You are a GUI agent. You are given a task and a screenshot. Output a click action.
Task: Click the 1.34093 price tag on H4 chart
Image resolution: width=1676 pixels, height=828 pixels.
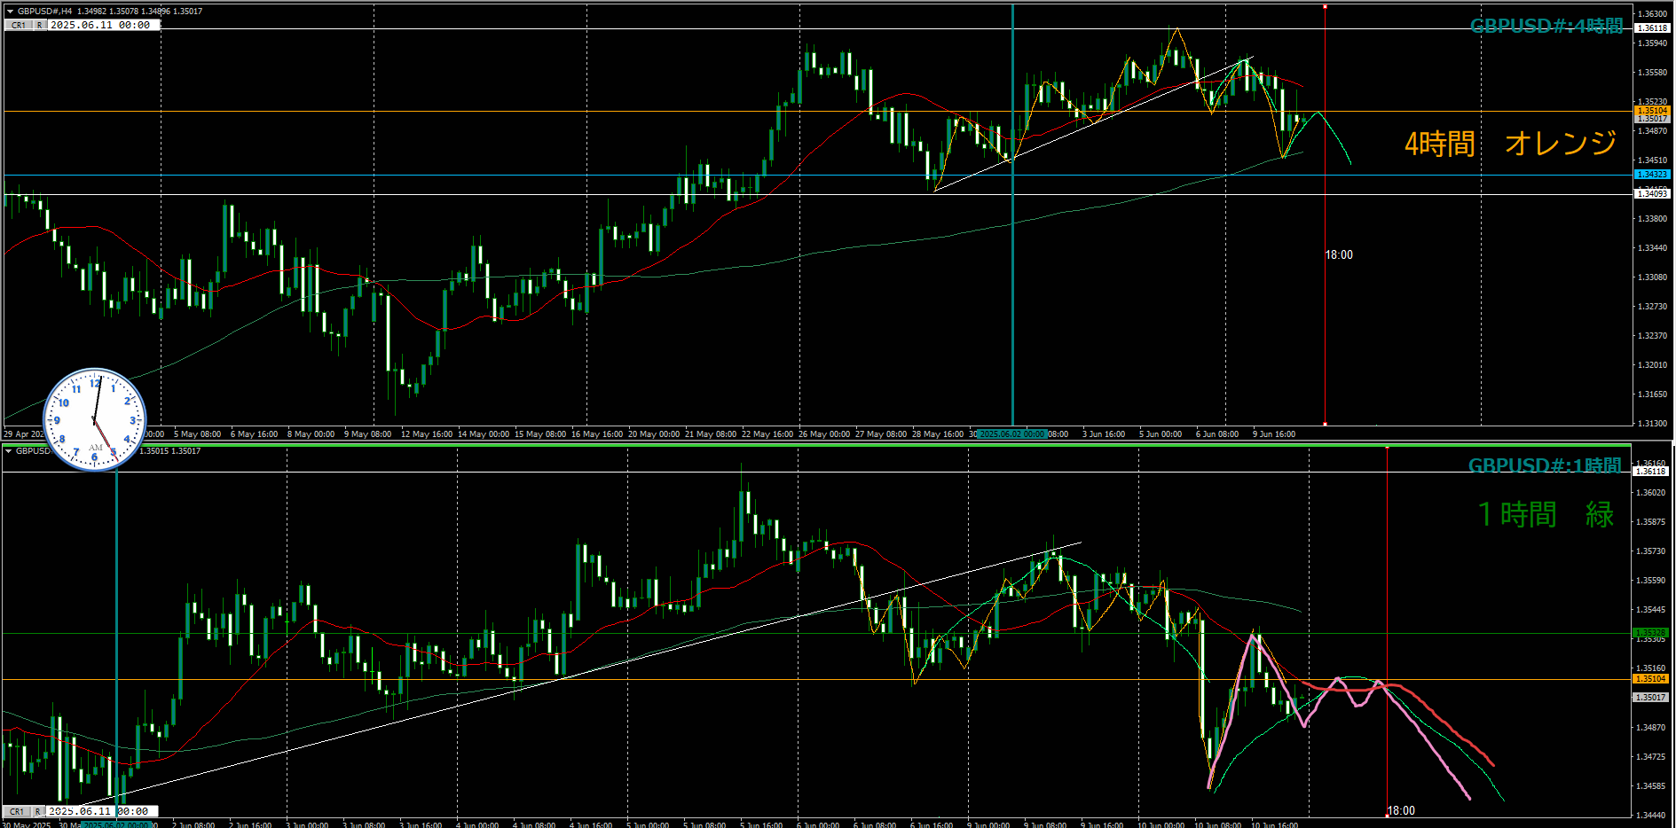pos(1652,193)
